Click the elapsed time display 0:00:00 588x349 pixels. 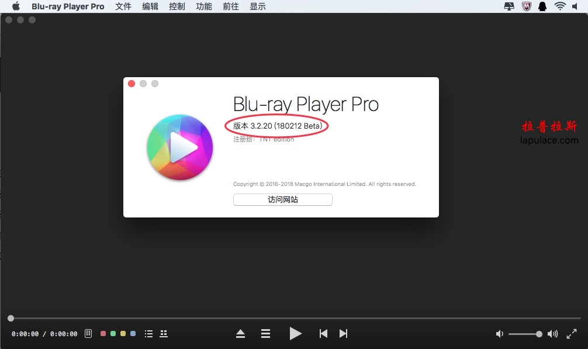click(25, 334)
